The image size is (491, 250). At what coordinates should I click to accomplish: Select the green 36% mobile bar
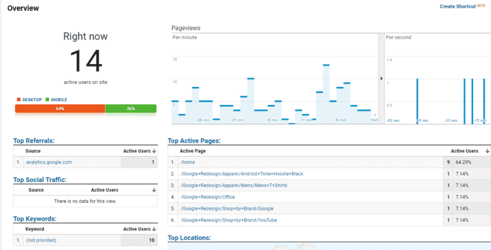pos(131,109)
